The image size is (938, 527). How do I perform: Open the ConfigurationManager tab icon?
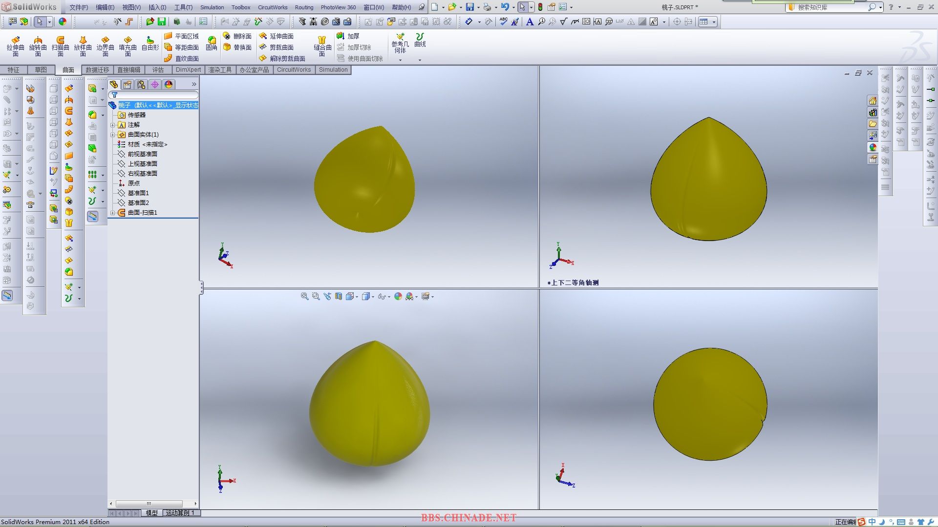(x=141, y=84)
